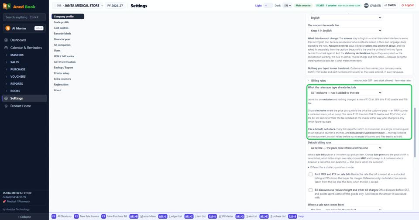
Task: Click the SILVER 1 counter licence badge
Action: tap(338, 5)
